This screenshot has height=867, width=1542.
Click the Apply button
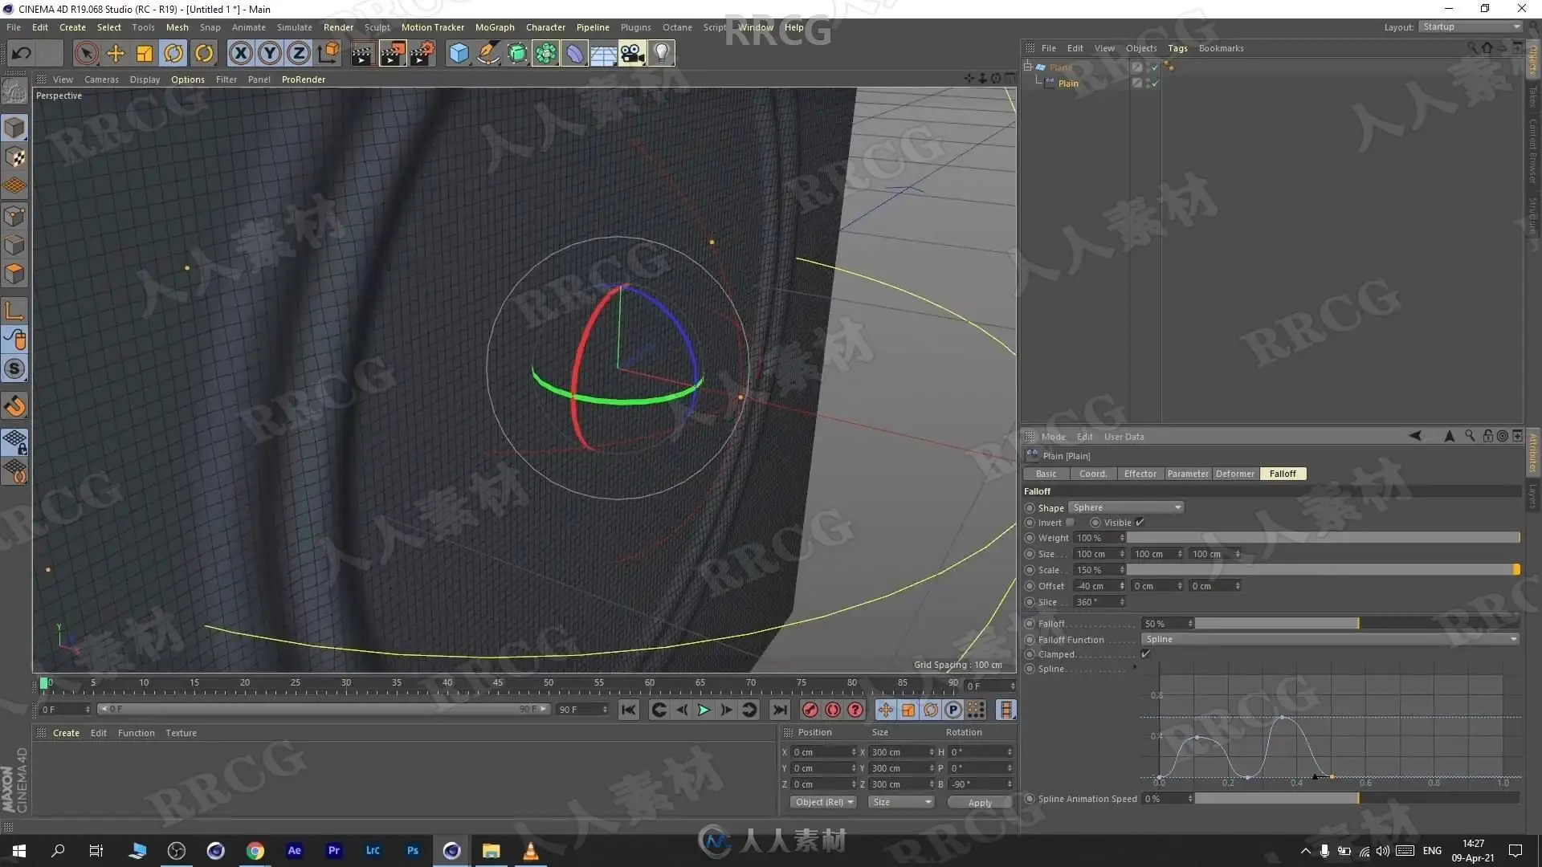click(x=980, y=803)
